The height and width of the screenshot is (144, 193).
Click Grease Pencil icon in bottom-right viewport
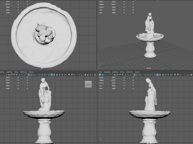[x=131, y=75]
